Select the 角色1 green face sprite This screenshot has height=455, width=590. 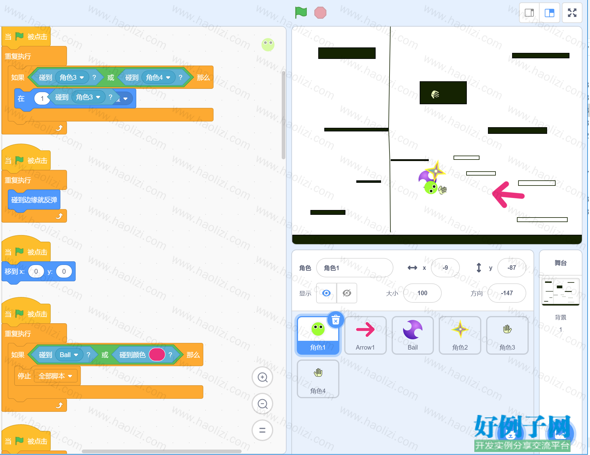point(318,335)
